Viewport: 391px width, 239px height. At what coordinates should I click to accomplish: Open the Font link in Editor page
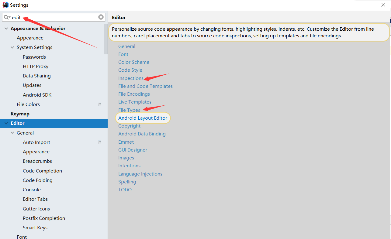(x=123, y=54)
